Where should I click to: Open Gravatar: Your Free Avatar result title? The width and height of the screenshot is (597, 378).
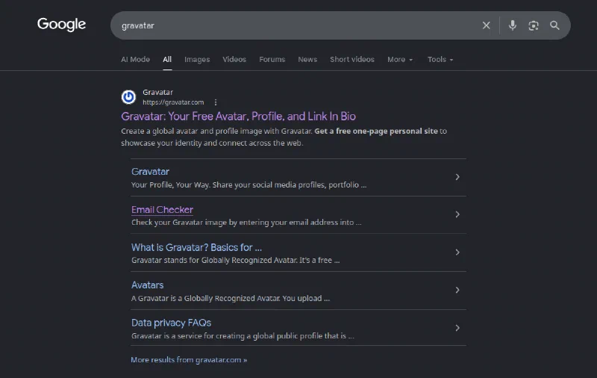click(238, 117)
